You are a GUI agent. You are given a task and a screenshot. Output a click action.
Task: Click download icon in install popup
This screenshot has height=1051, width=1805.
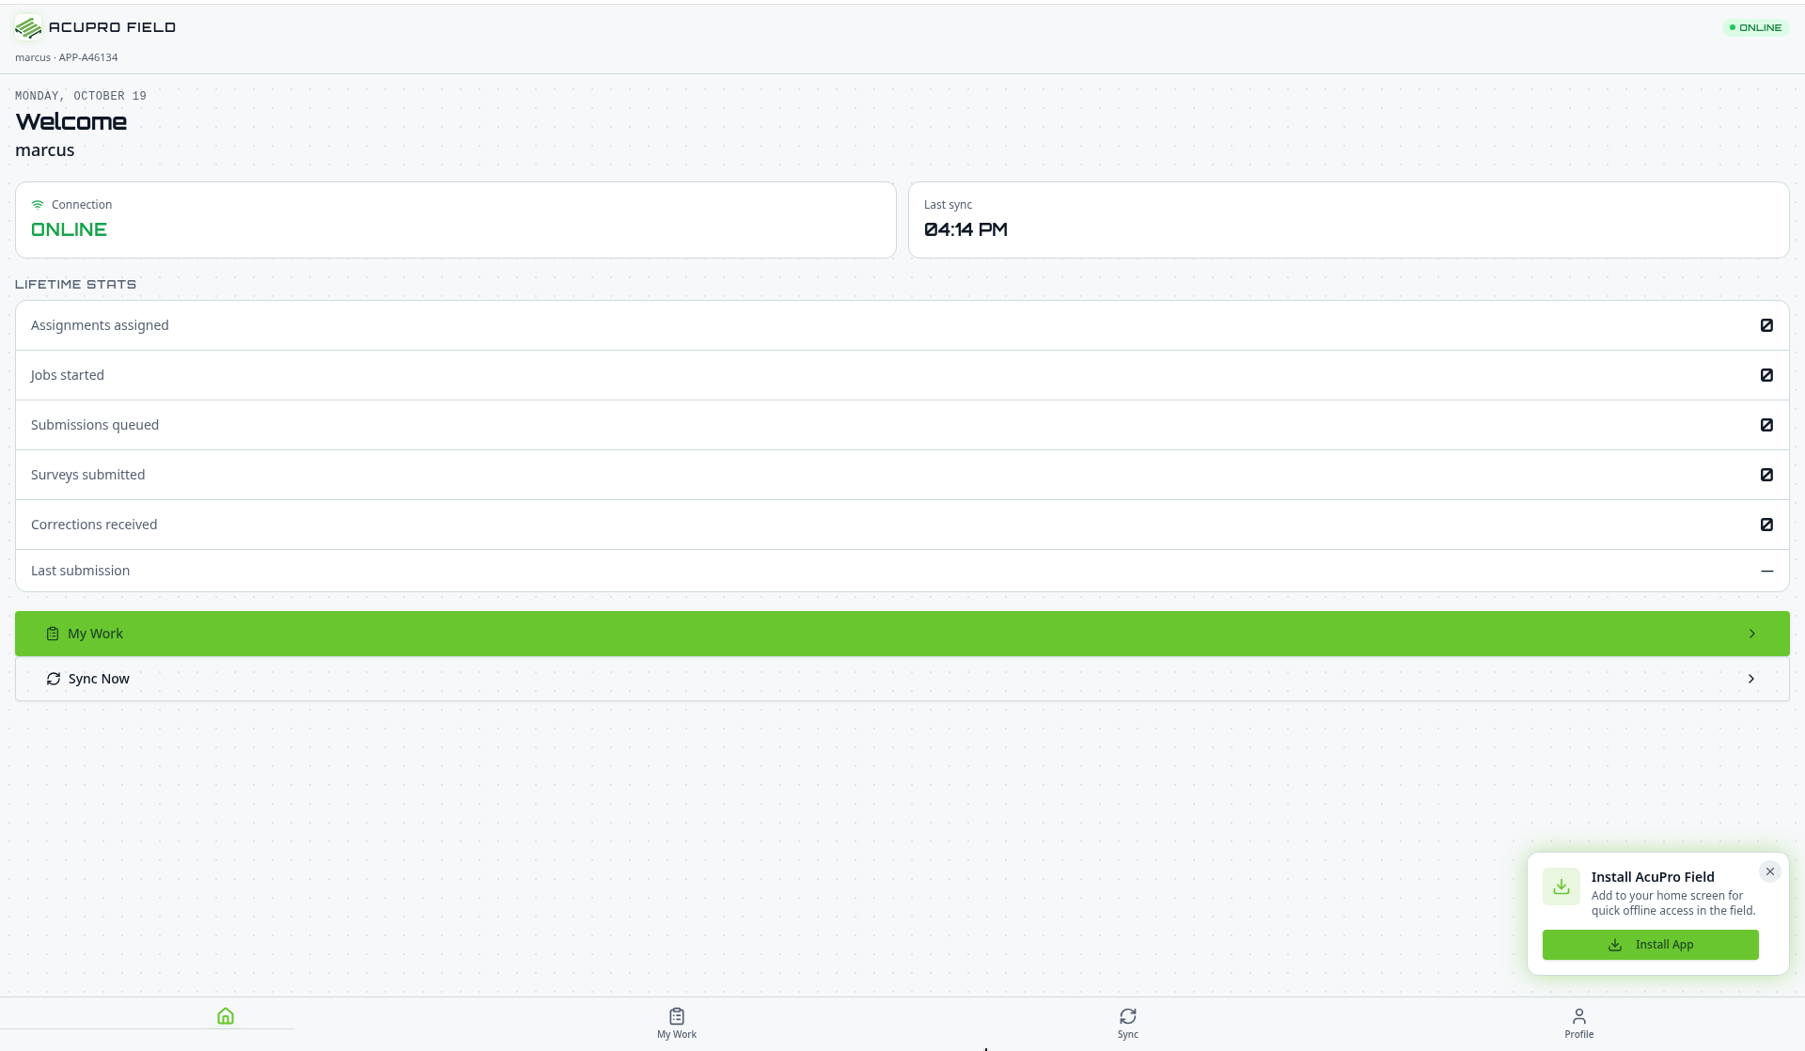point(1562,886)
